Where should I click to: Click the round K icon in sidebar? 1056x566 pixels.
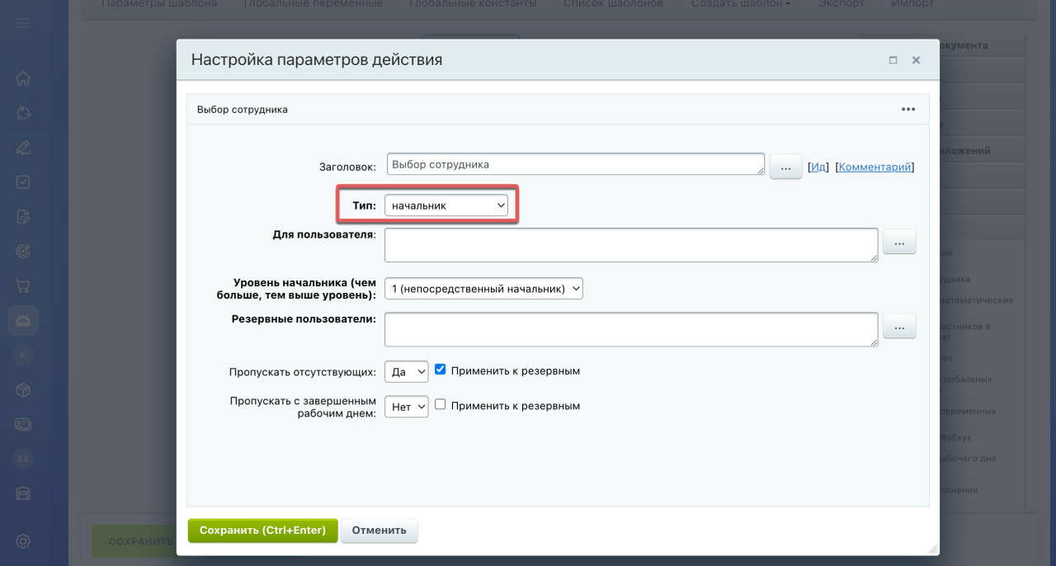[23, 356]
